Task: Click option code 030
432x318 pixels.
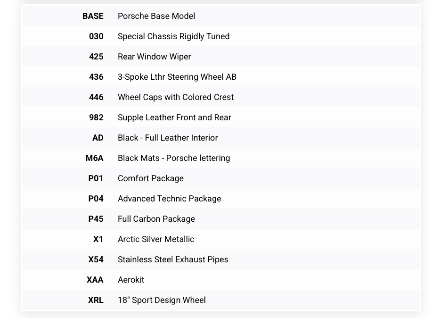Action: coord(96,36)
